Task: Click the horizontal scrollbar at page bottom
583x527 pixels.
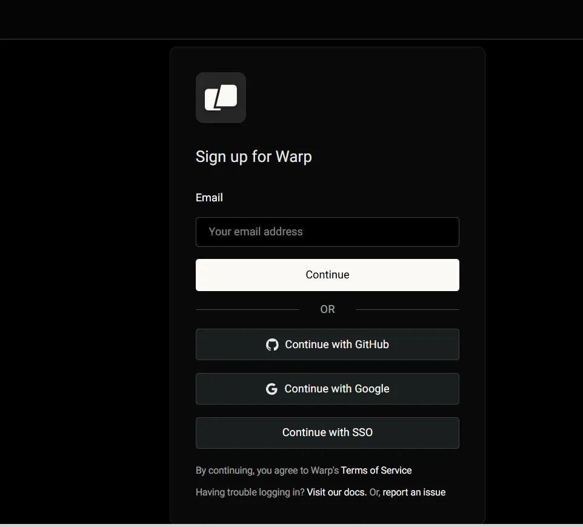Action: click(x=291, y=526)
